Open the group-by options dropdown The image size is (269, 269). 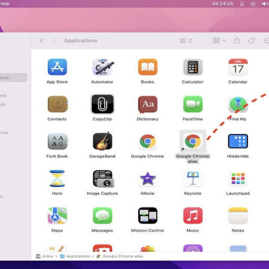219,41
